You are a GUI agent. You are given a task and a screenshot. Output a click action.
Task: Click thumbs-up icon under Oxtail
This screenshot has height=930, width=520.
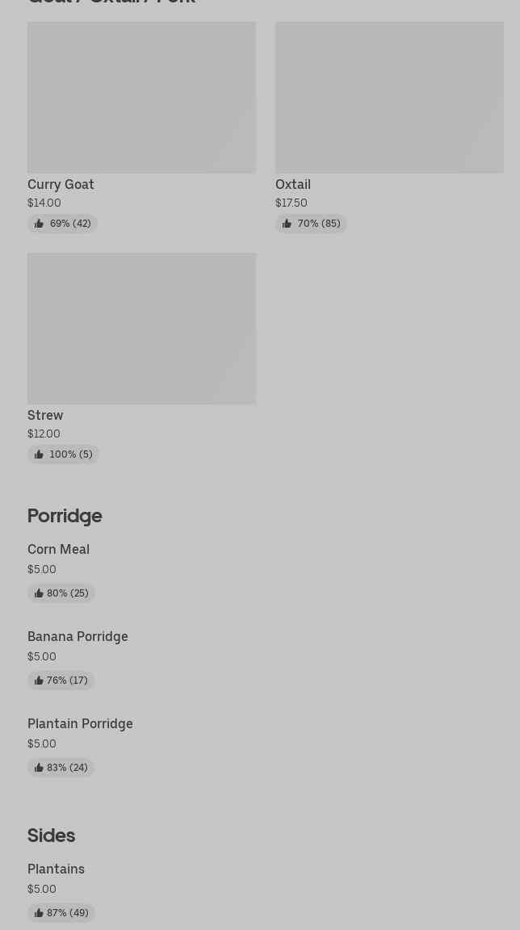point(287,224)
